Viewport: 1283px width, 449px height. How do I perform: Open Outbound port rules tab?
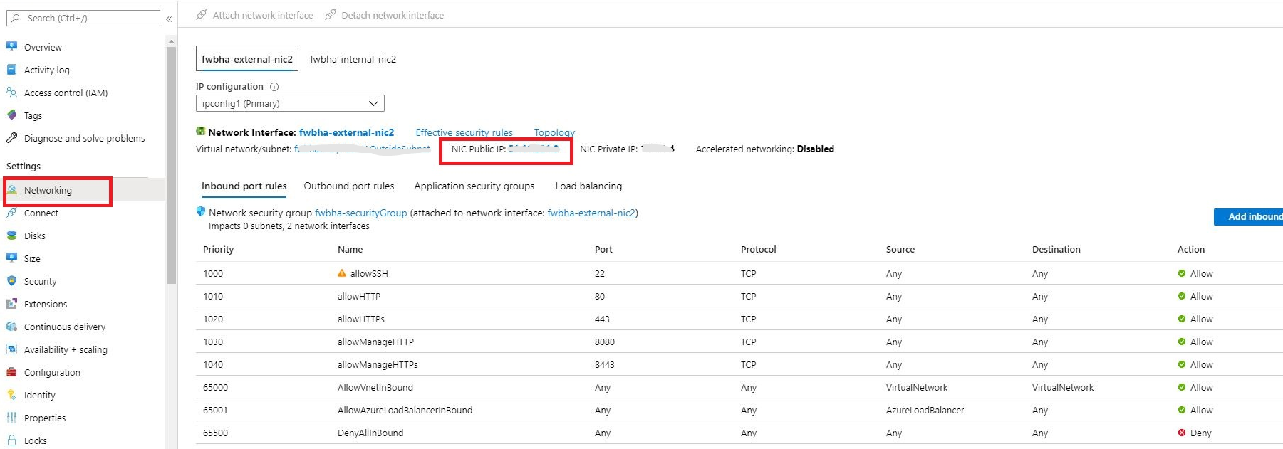click(348, 186)
